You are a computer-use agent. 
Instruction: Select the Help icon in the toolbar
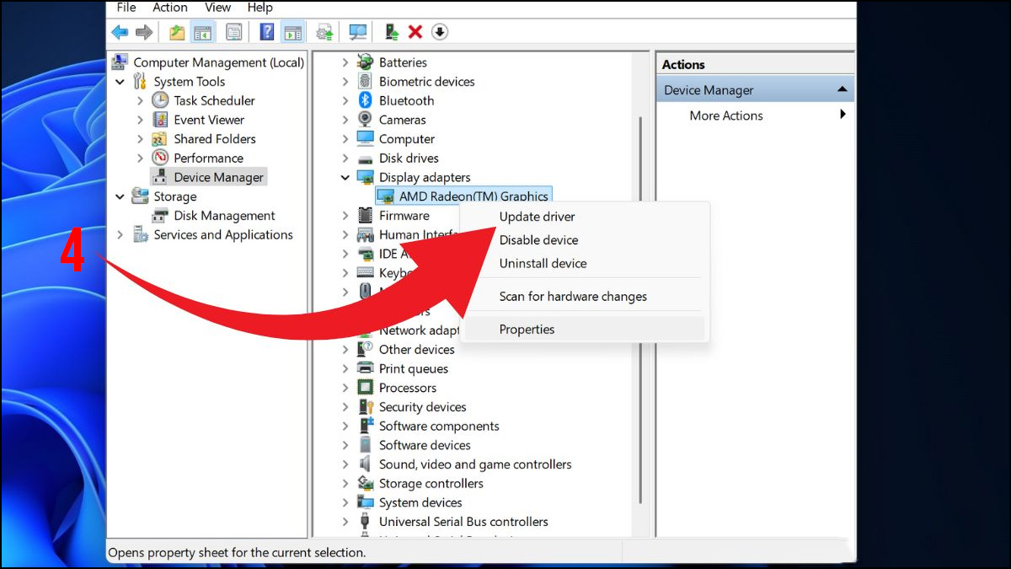click(x=265, y=31)
